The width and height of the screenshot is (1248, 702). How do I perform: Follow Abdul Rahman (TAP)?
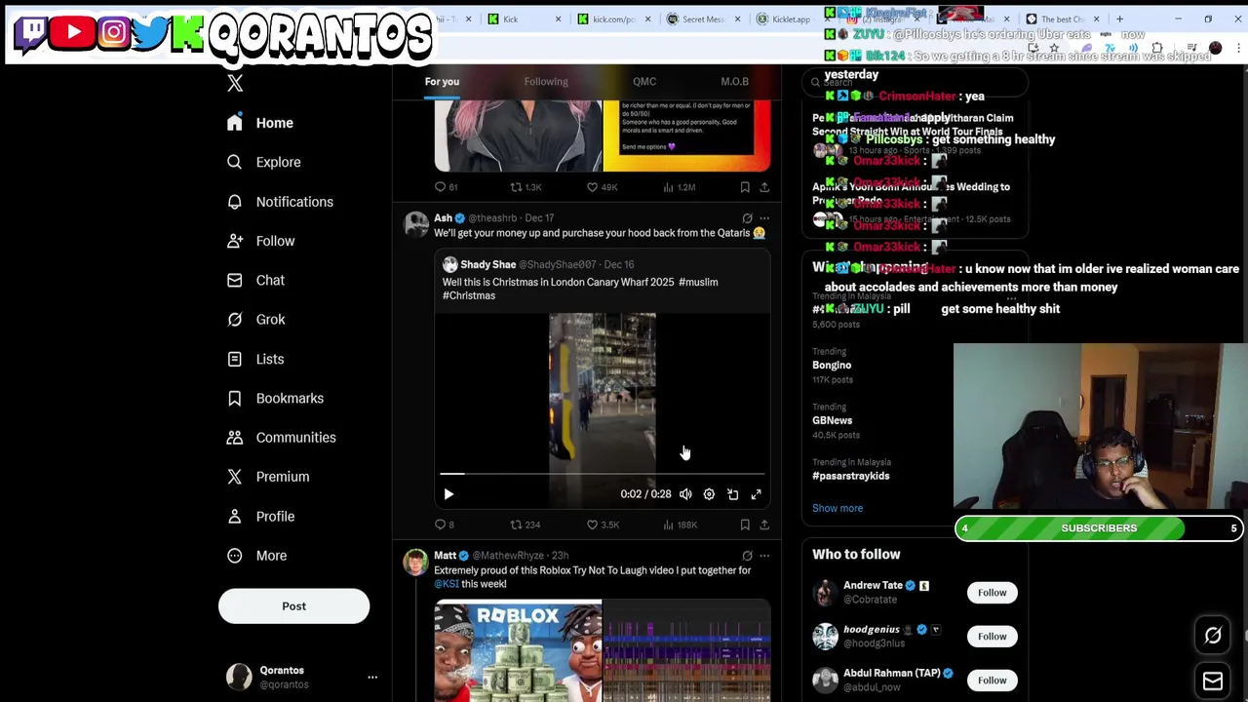pyautogui.click(x=992, y=681)
